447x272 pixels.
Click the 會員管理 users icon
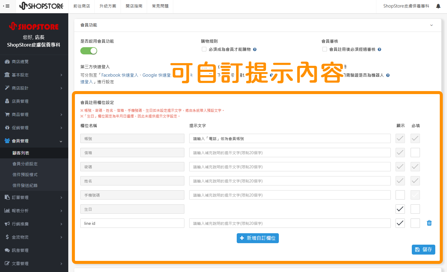pos(7,141)
